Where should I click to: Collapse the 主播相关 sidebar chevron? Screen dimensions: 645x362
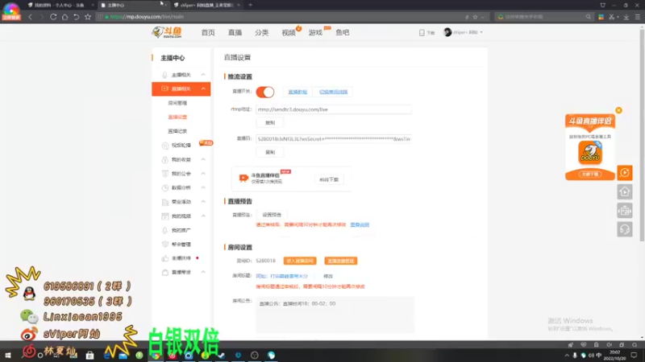tap(203, 75)
